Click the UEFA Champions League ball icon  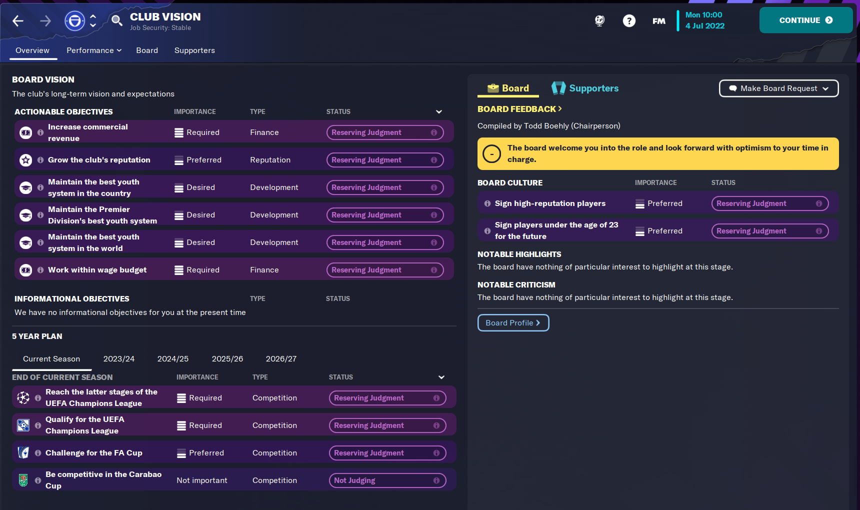click(x=23, y=398)
